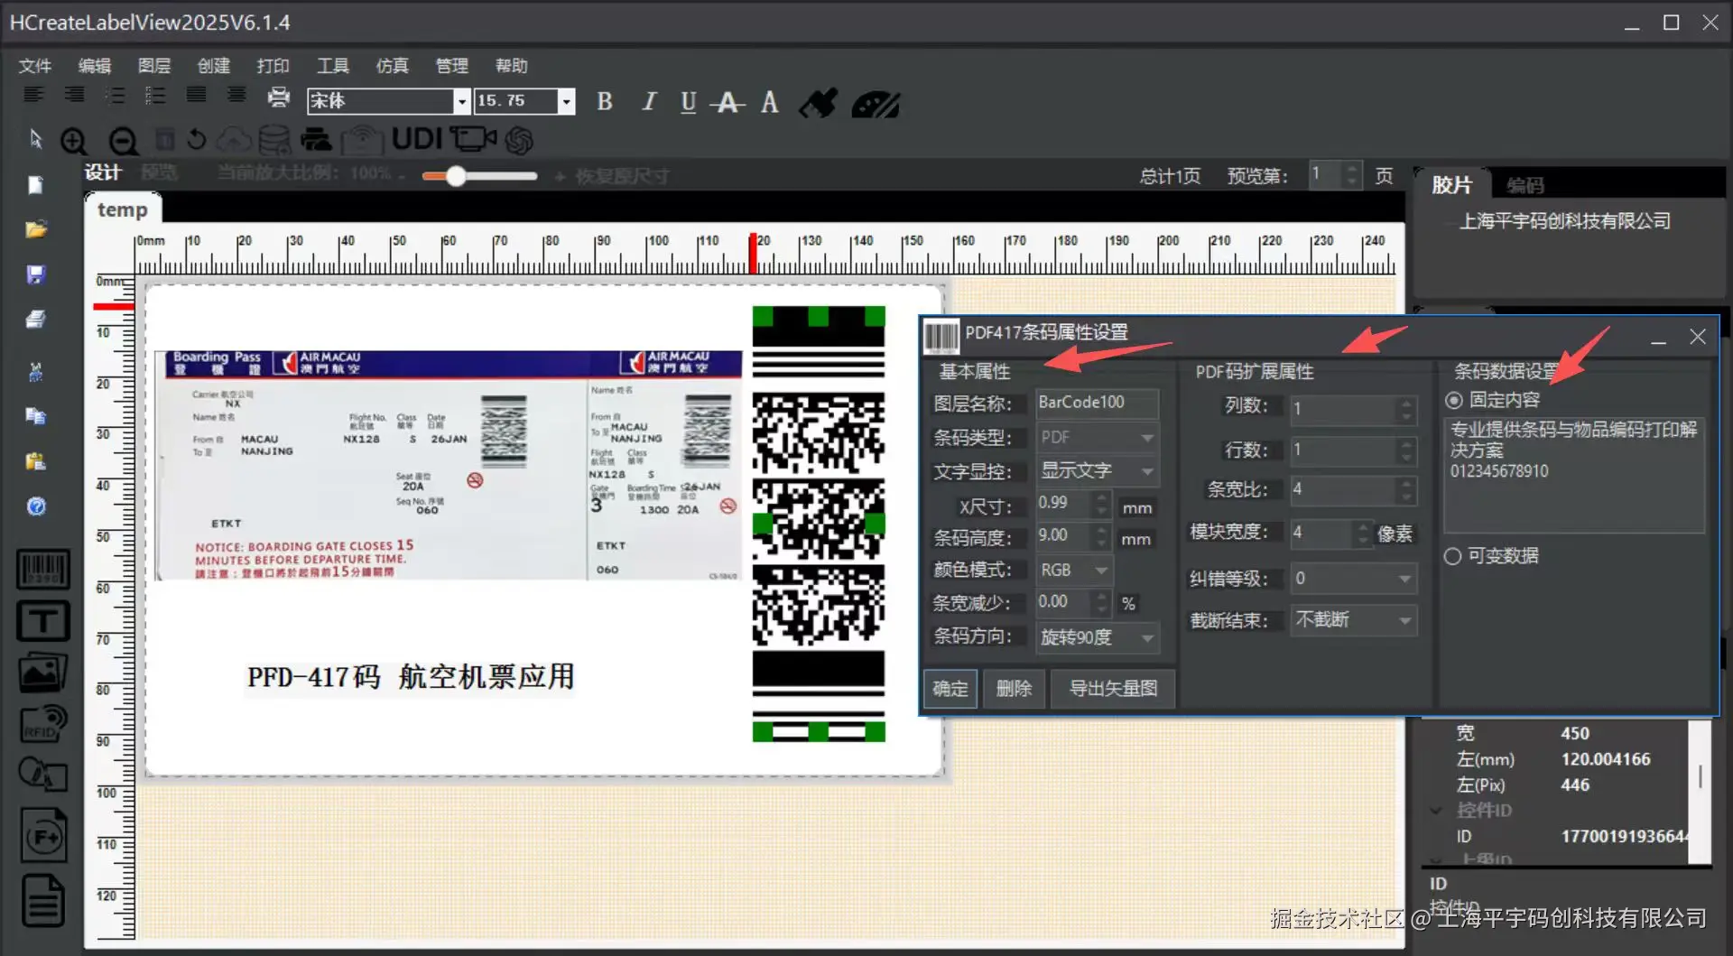Select the 固定内容 radio button

pyautogui.click(x=1454, y=400)
